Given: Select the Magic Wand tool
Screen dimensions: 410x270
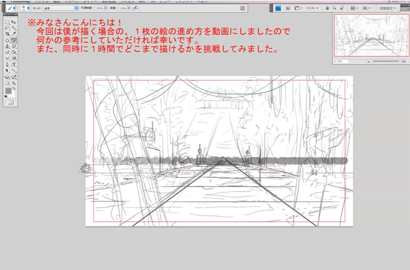Looking at the screenshot, I should [14, 28].
